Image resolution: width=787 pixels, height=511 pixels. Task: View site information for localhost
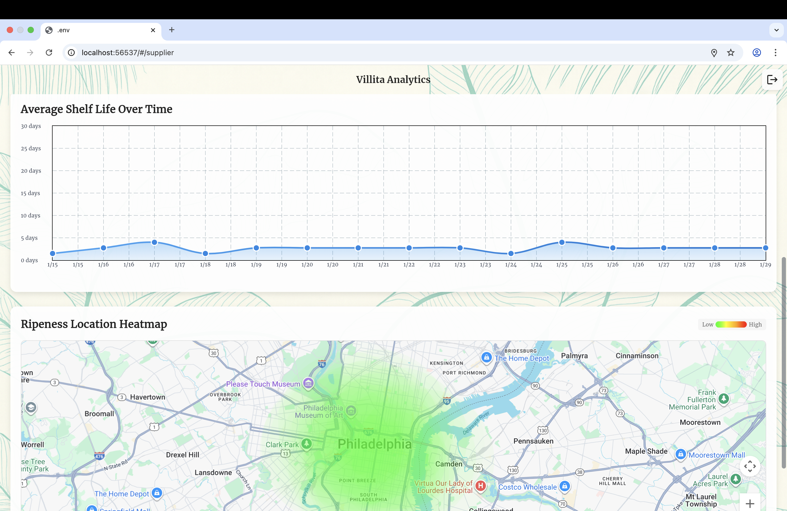pos(71,53)
